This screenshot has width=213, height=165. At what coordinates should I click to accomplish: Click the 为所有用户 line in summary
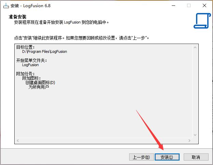(x=39, y=87)
